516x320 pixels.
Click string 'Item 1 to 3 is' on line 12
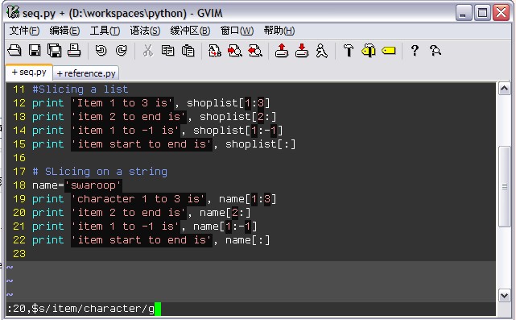[x=122, y=103]
